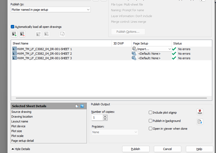Click the Publish button
This screenshot has width=216, height=153.
coord(136,149)
